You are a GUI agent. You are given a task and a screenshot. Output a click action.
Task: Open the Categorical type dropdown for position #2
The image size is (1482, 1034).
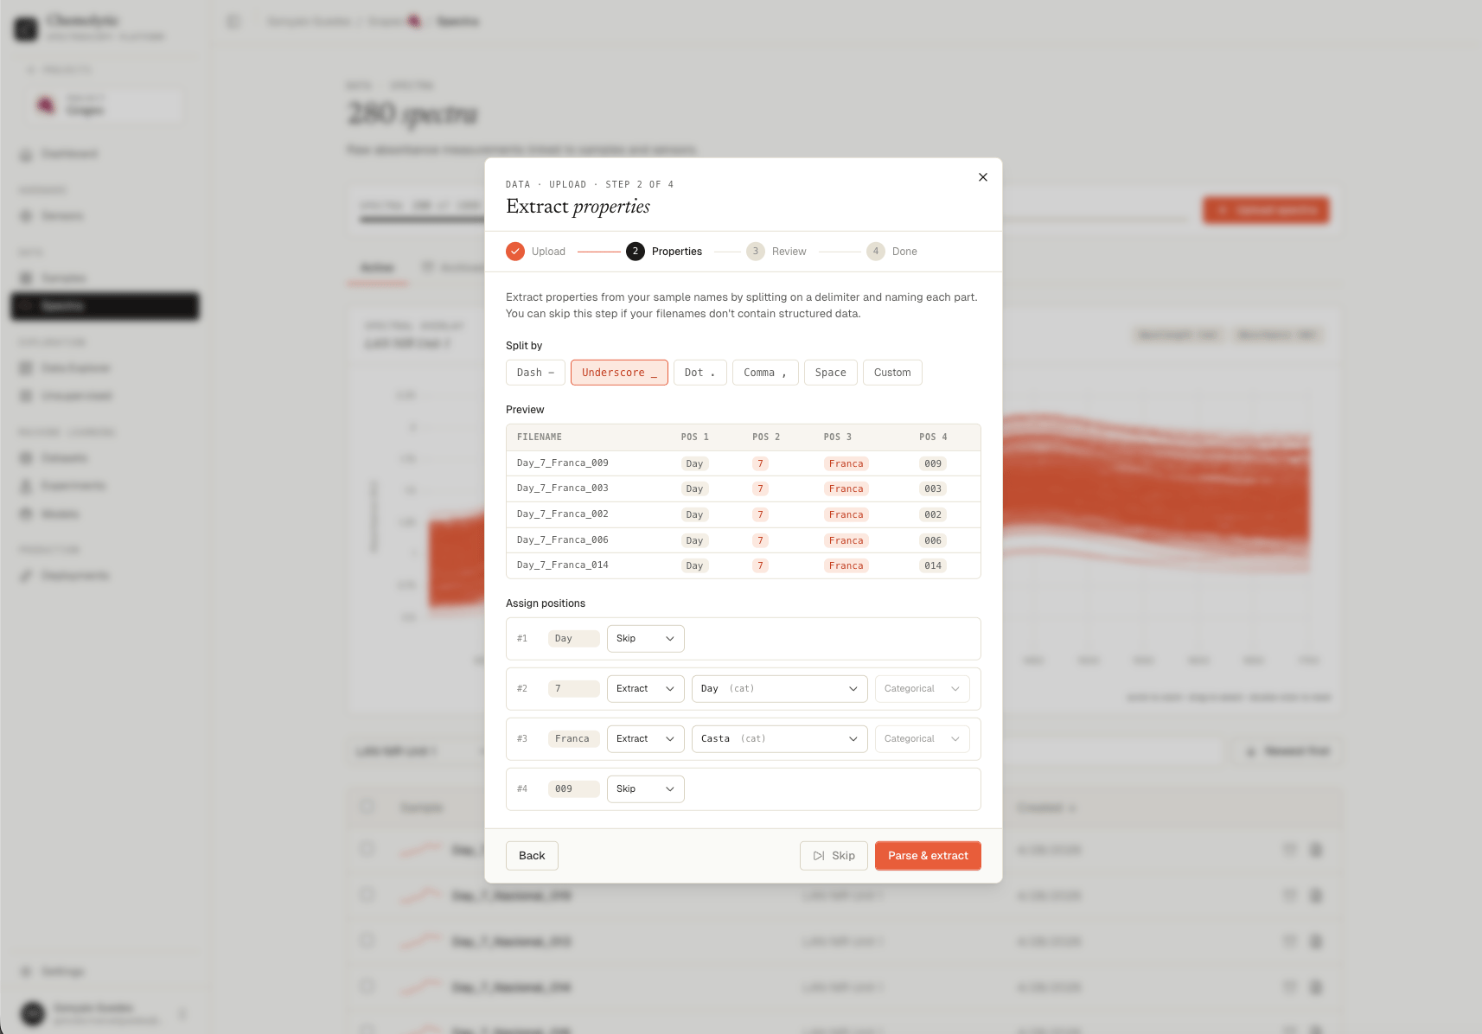point(923,689)
